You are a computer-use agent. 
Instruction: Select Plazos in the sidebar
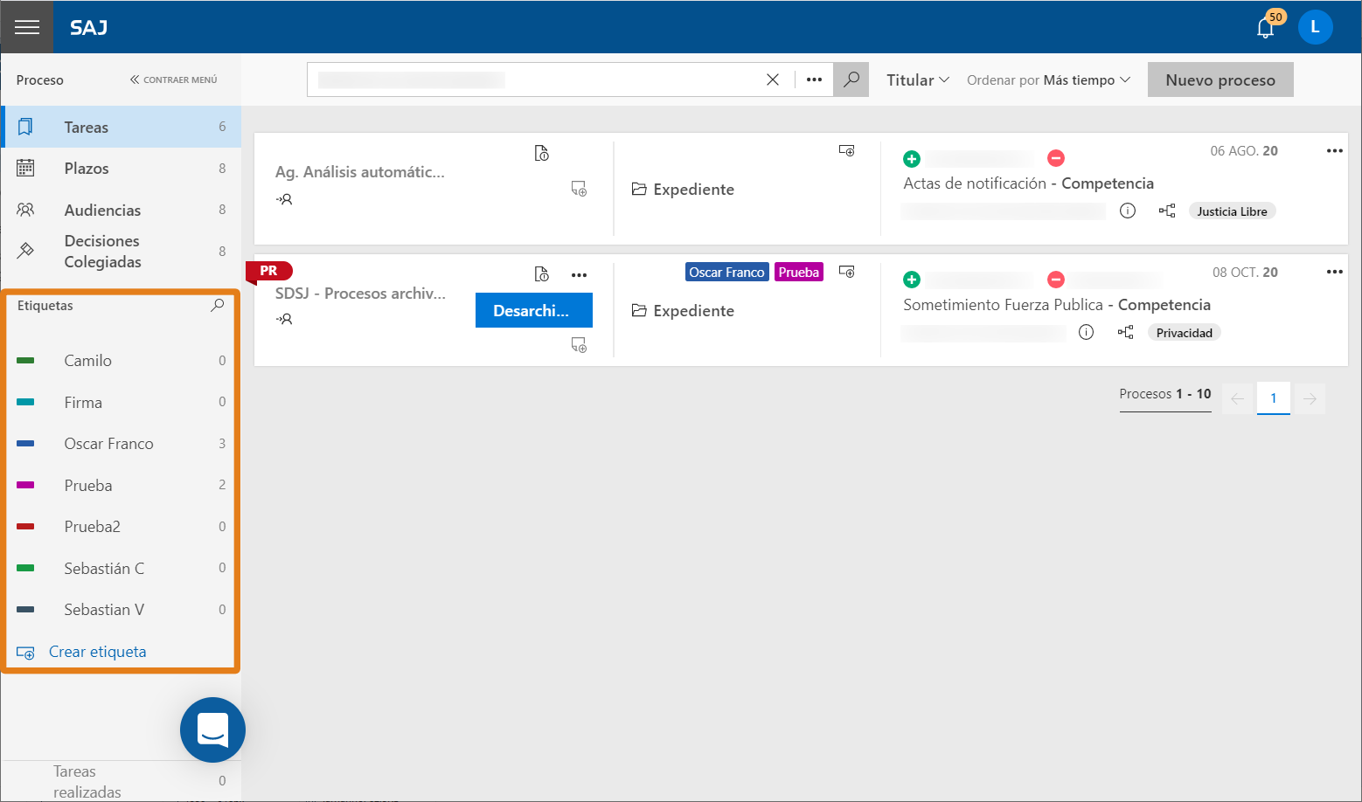[121, 169]
